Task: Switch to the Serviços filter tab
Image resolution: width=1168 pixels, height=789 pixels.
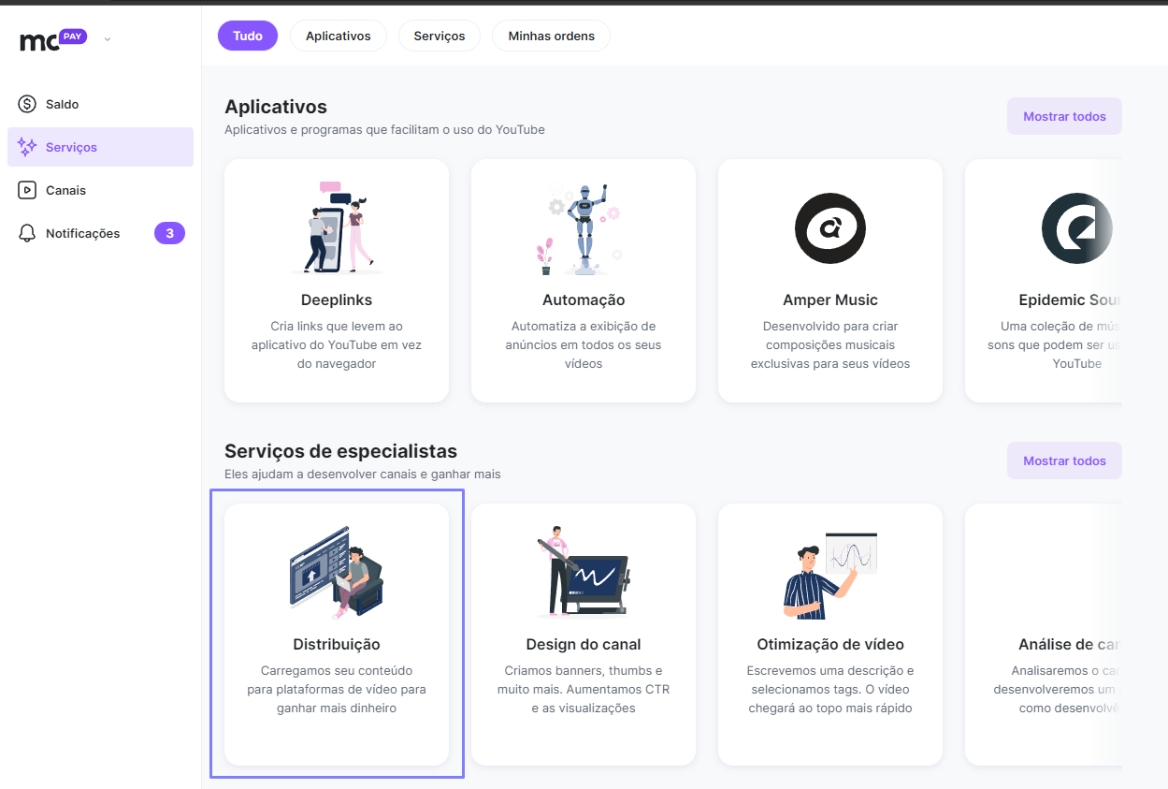Action: (440, 36)
